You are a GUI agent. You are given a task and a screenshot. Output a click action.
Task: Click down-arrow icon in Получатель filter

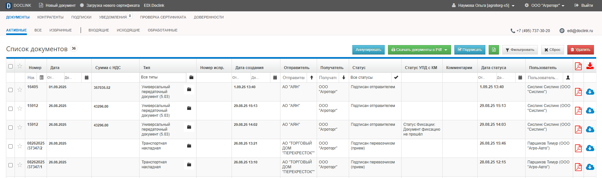click(344, 77)
